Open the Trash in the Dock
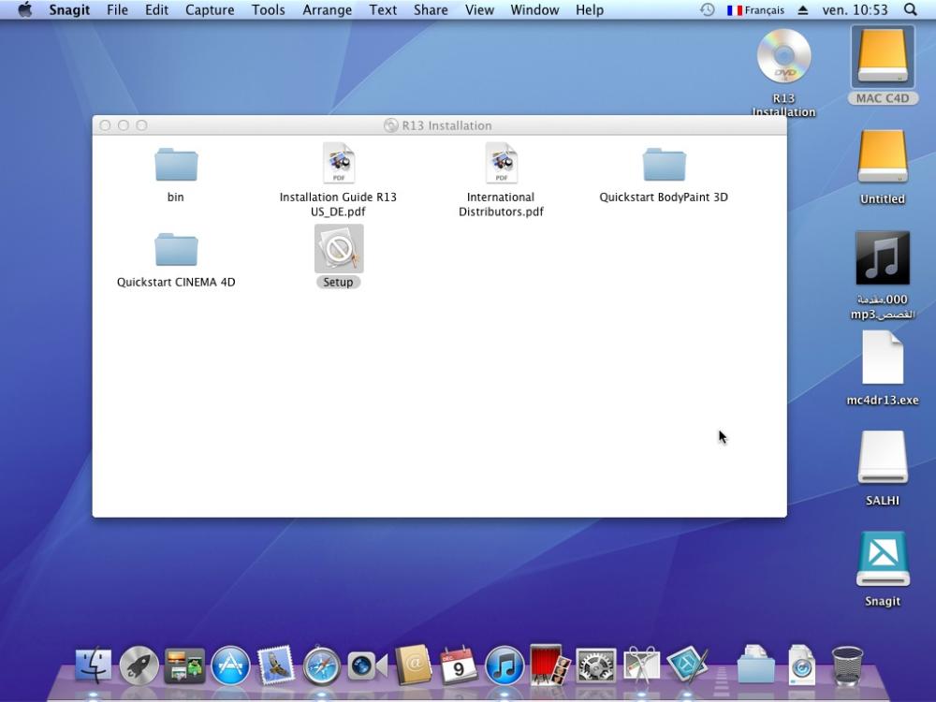This screenshot has height=702, width=936. pyautogui.click(x=848, y=665)
